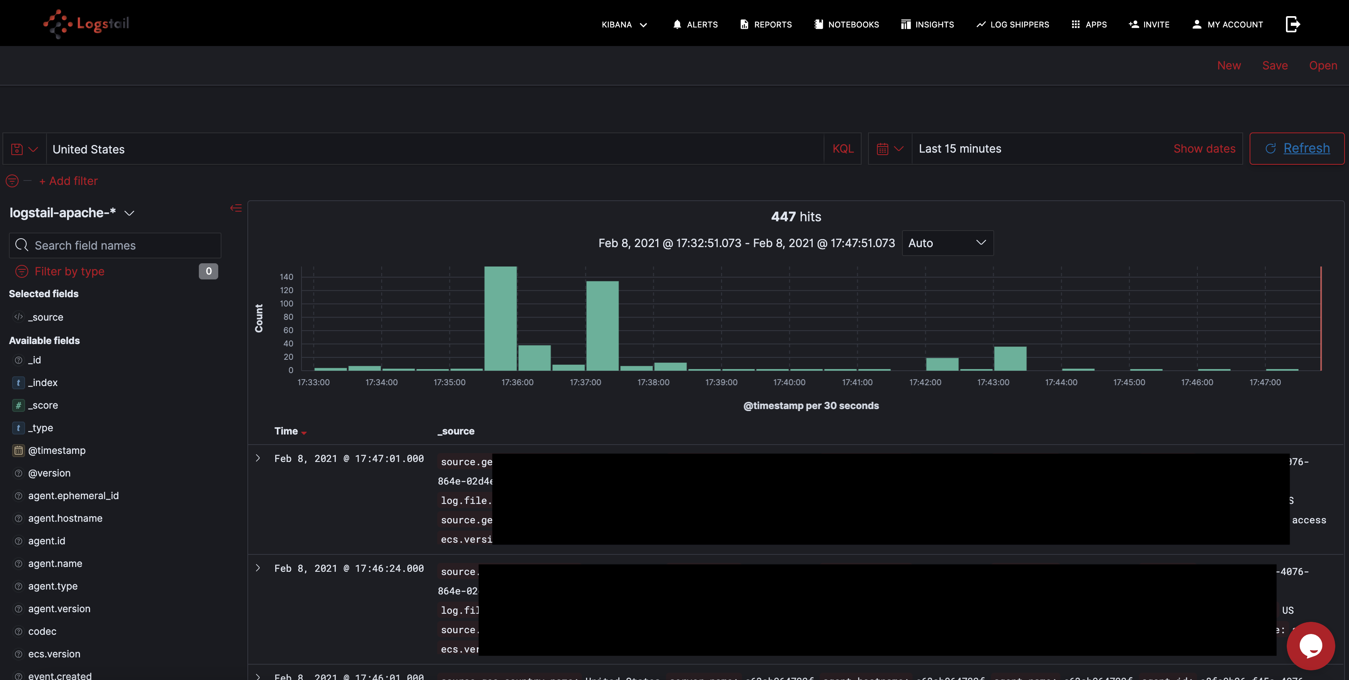Click the calendar quick-select date icon

click(x=889, y=149)
